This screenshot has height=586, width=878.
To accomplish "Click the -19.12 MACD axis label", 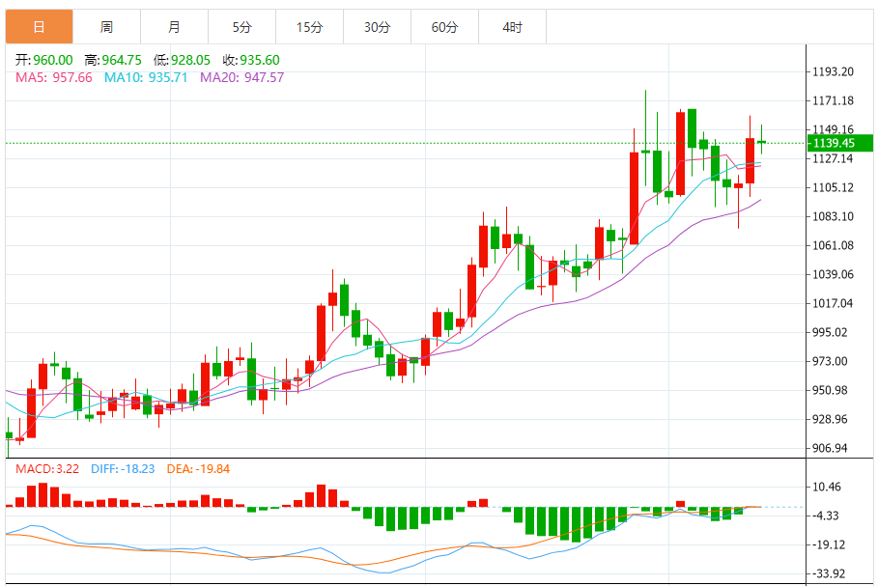I will tap(829, 544).
